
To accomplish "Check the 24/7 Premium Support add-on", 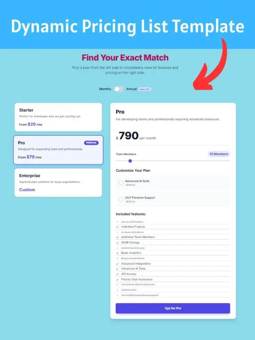I will [x=121, y=199].
